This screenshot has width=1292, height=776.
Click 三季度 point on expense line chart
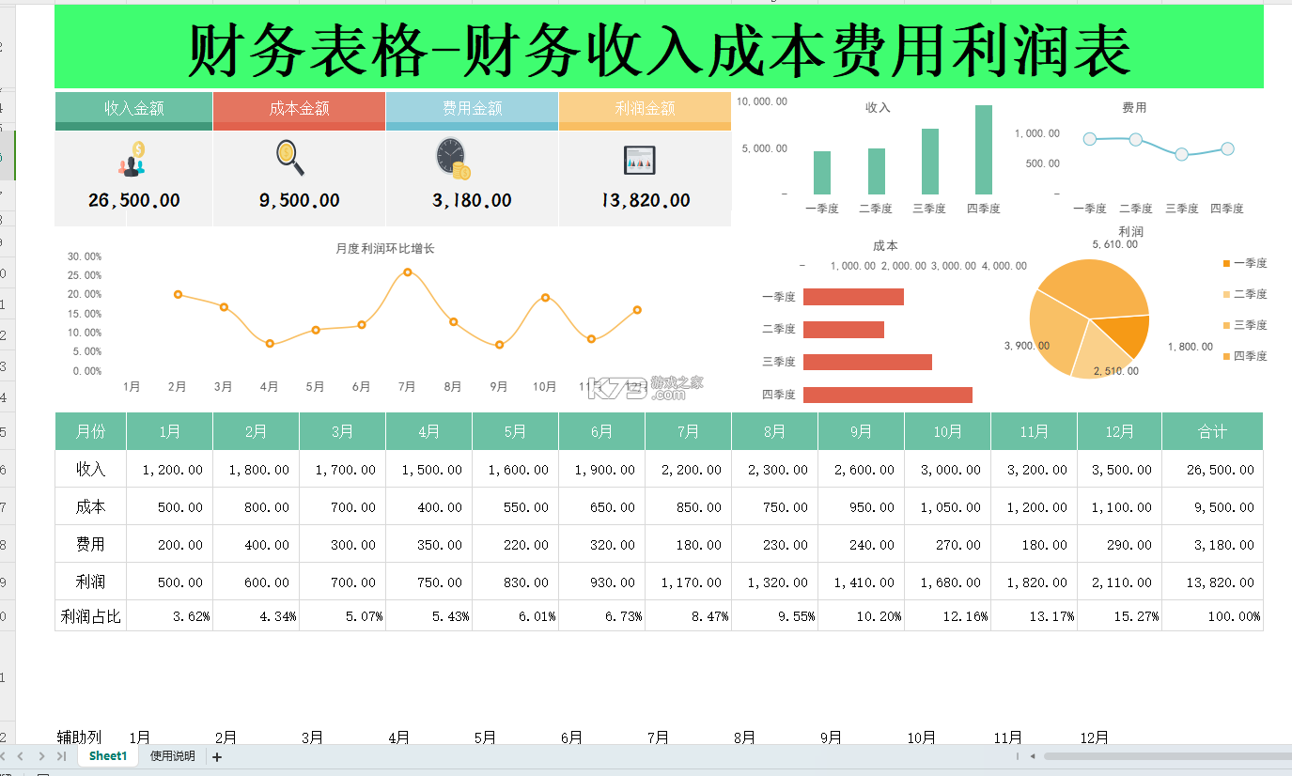(1182, 154)
